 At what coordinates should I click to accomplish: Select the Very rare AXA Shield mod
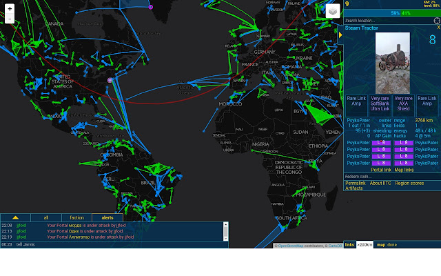click(x=403, y=106)
